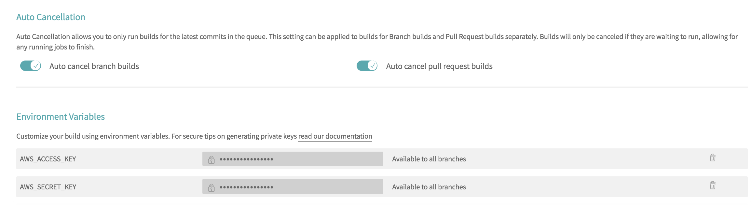Click the lock icon for AWS_SECRET_KEY value

212,187
